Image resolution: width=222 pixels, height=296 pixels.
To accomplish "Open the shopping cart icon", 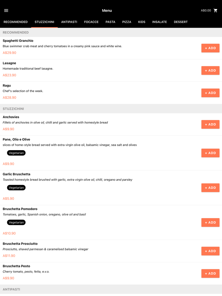I will point(216,10).
